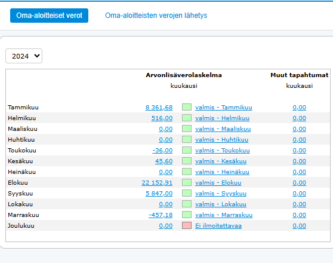333x263 pixels.
Task: Open Elokuu VAT amount 22 152,91
Action: 157,182
